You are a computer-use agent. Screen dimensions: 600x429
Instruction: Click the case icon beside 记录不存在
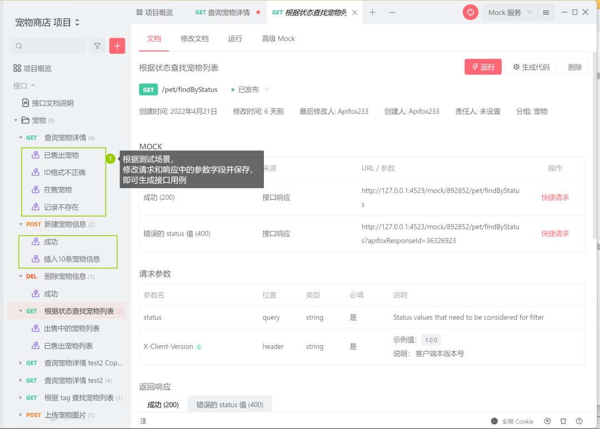pos(35,207)
